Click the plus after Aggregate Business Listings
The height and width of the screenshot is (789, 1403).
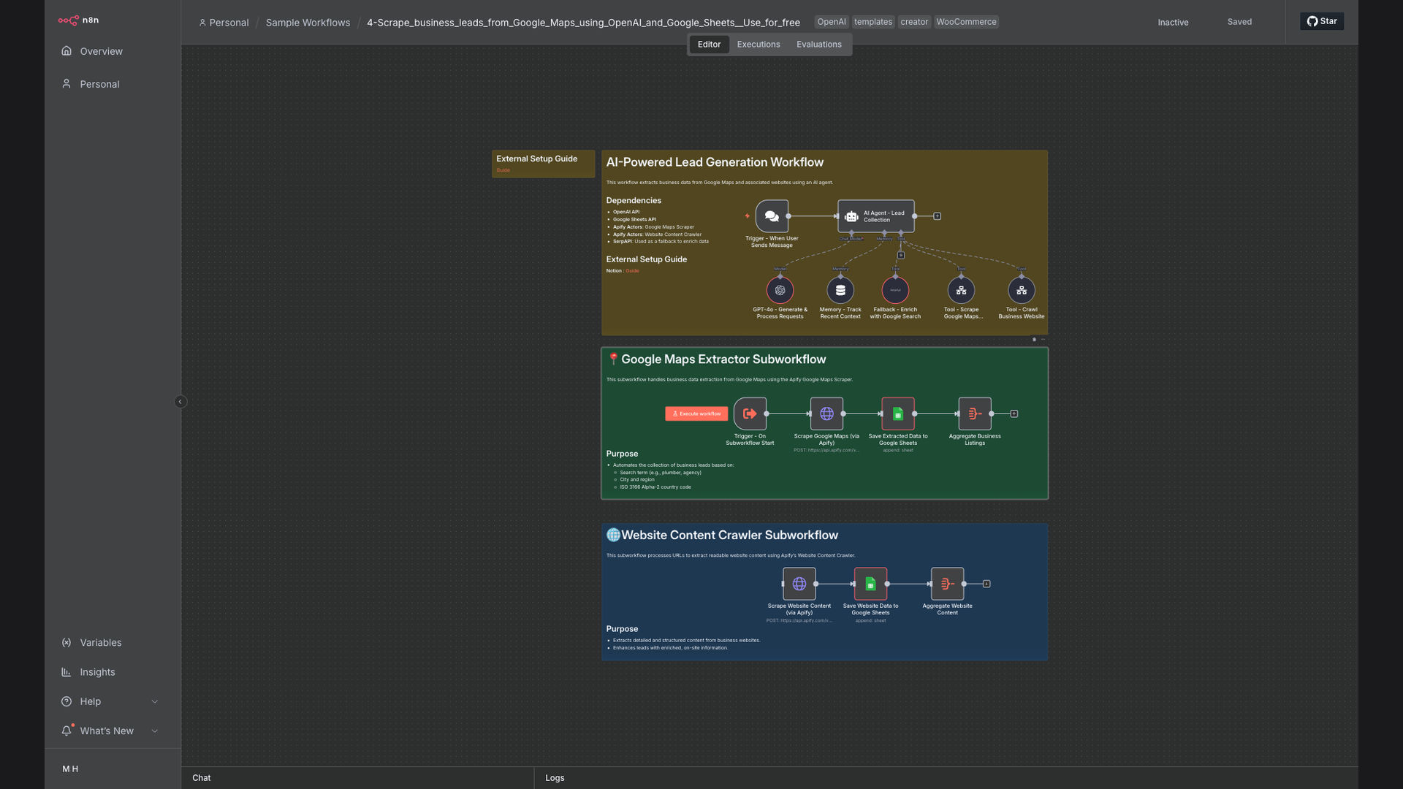pos(1014,414)
